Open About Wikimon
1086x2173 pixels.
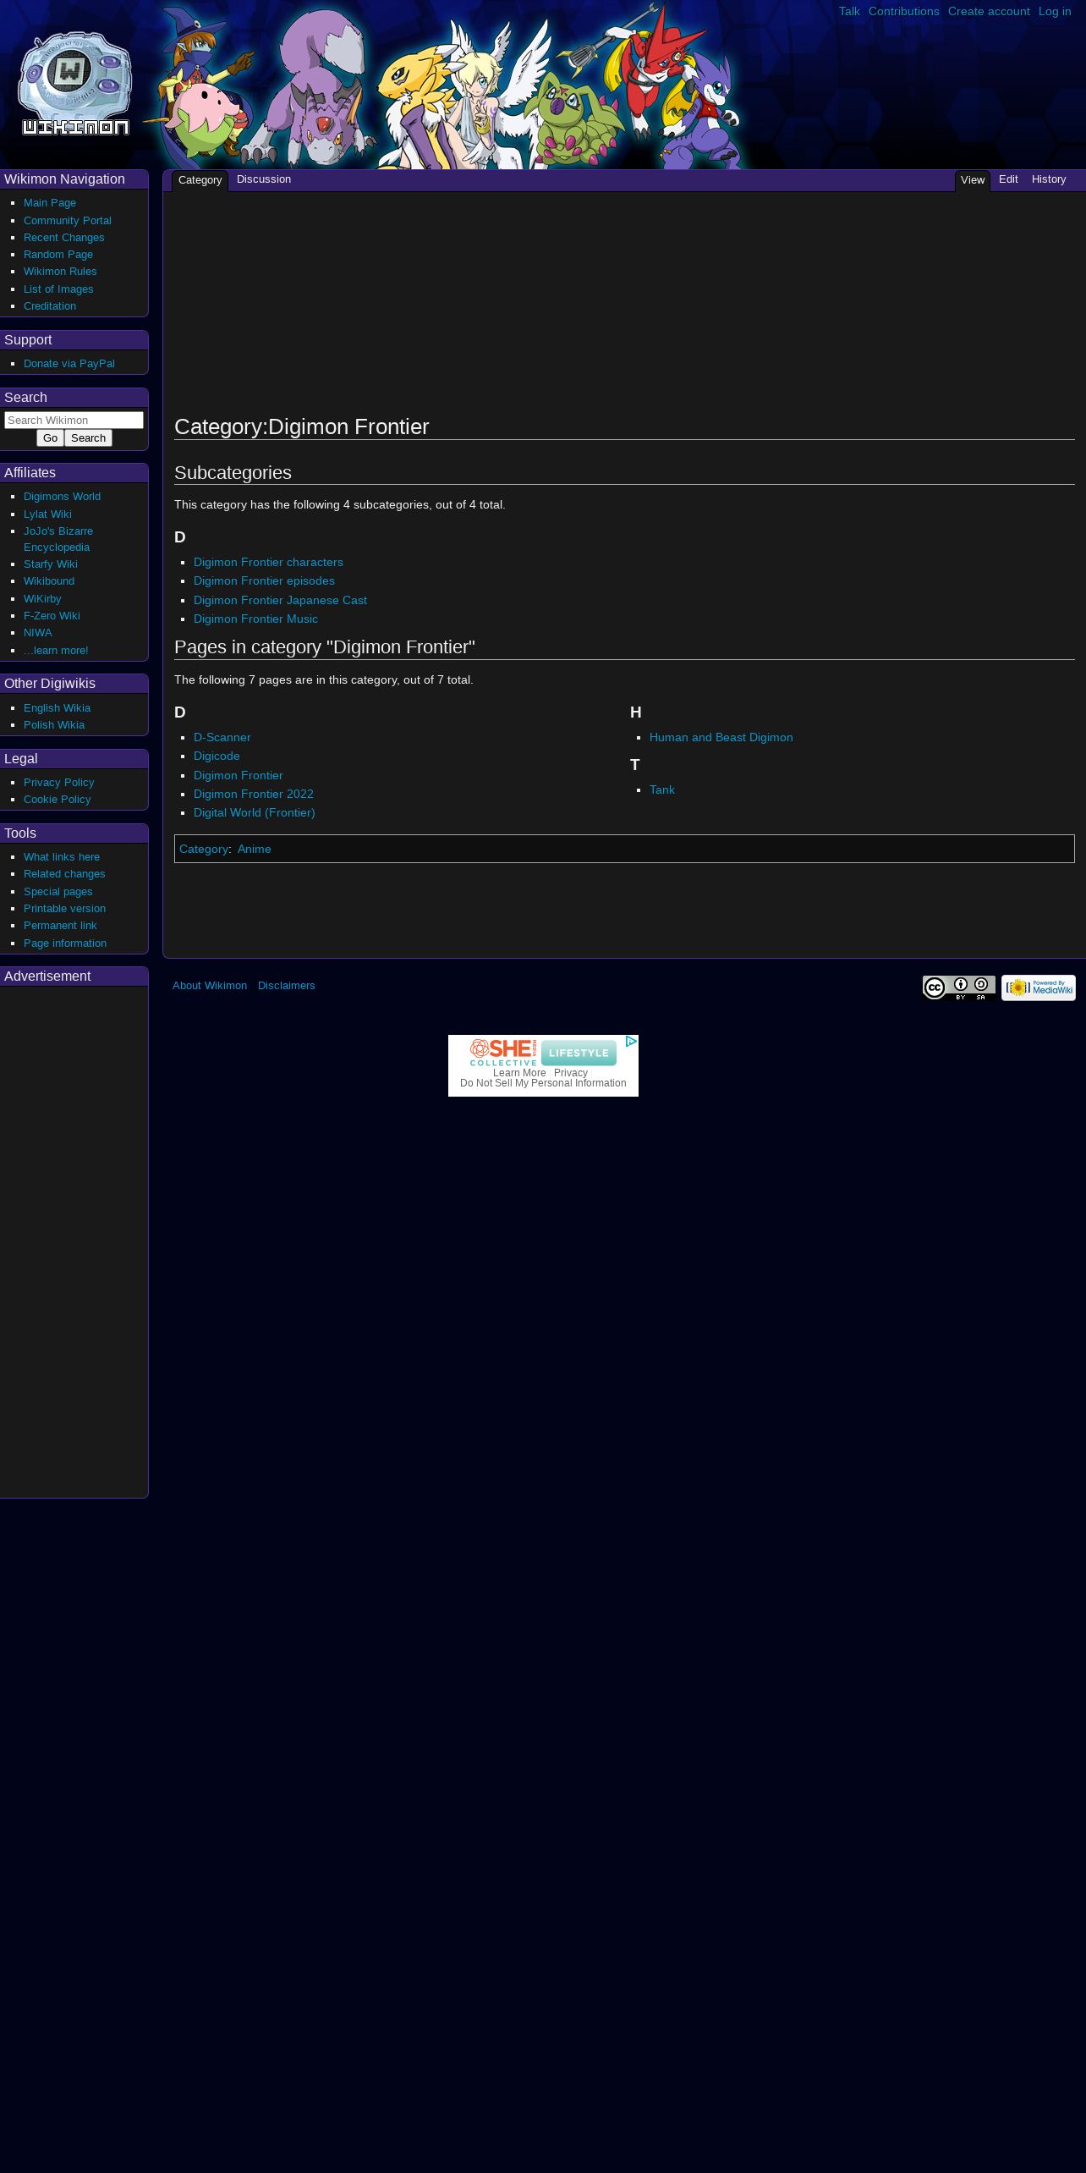coord(210,986)
